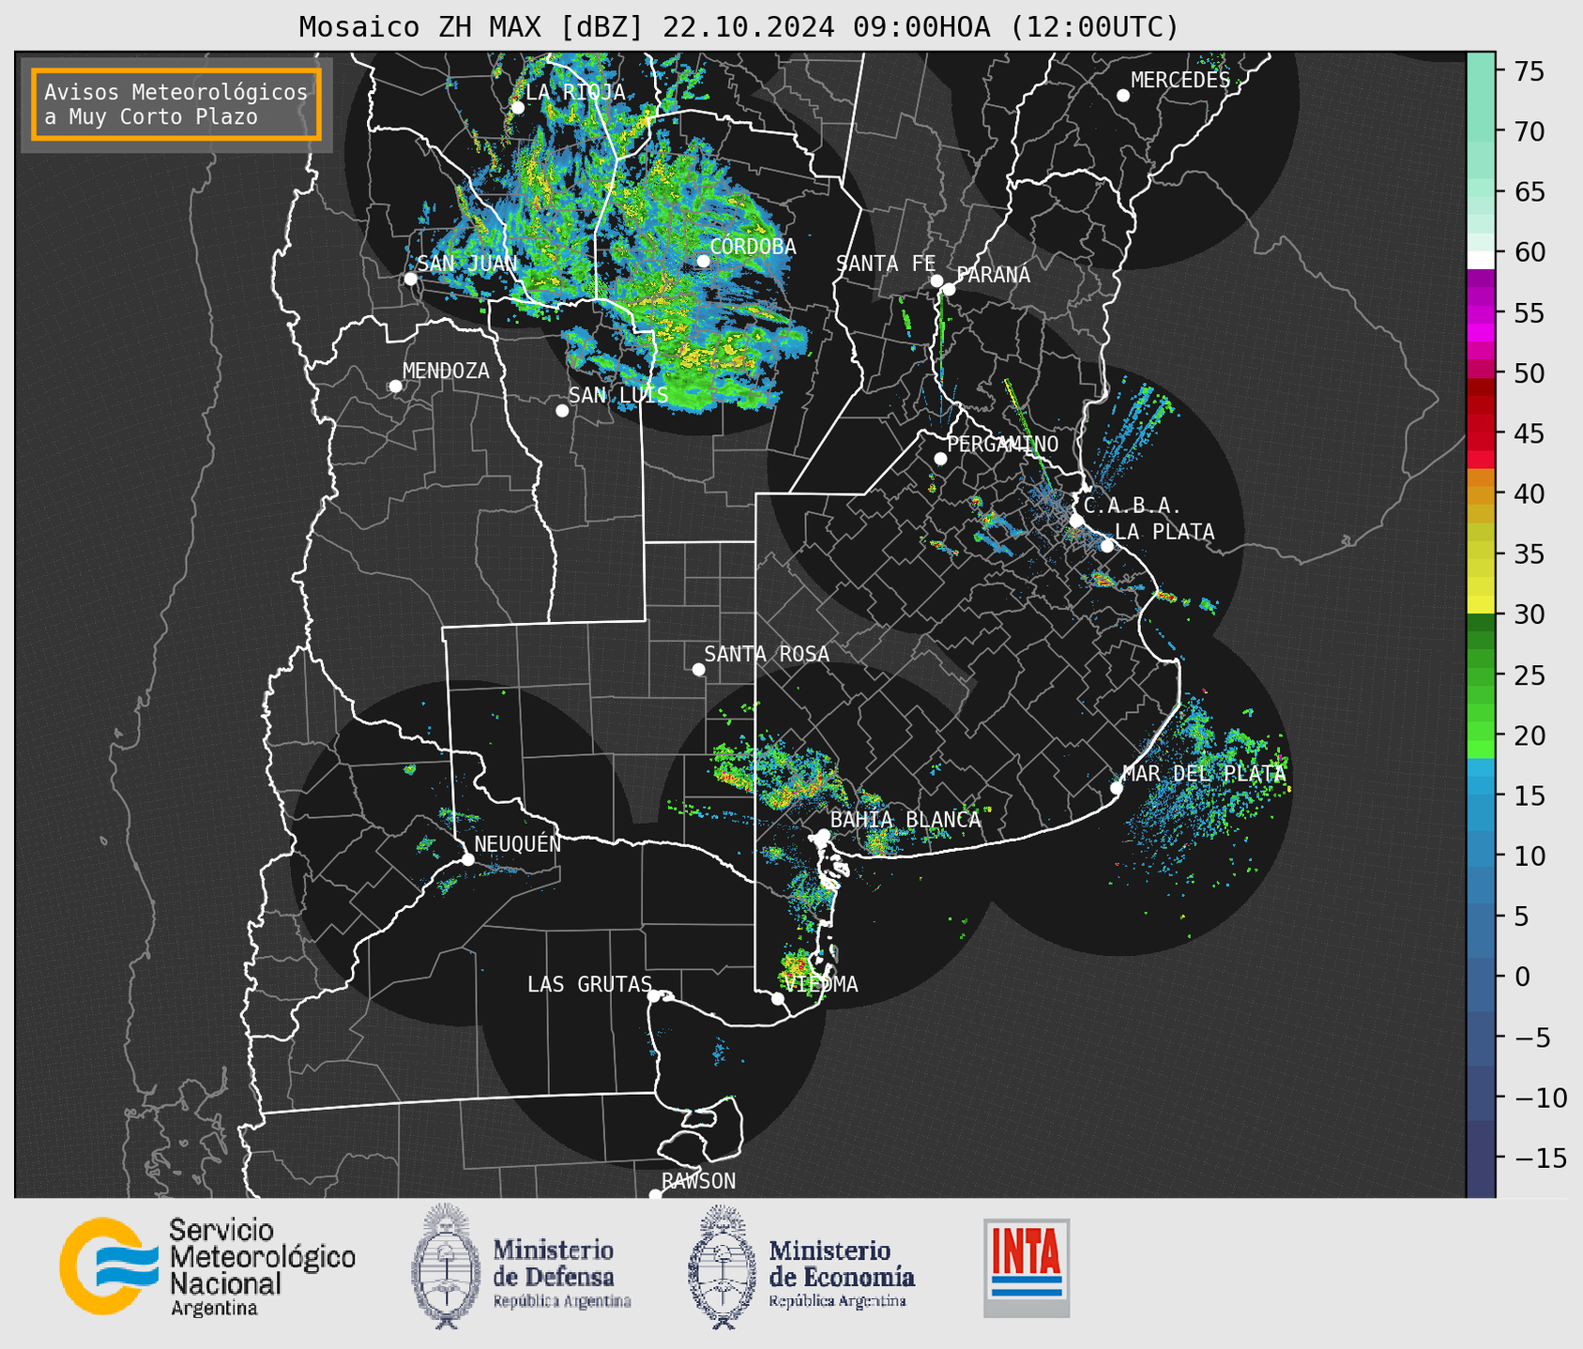This screenshot has width=1583, height=1349.
Task: Click the SANTA ROSA label text
Action: pyautogui.click(x=767, y=654)
